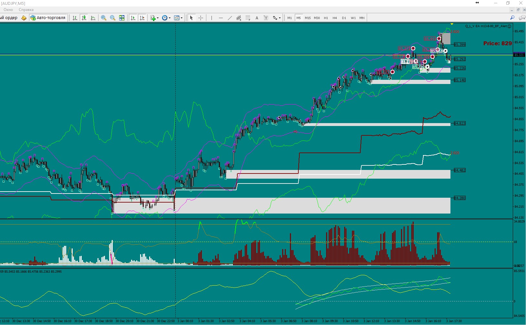Select the trendline drawing tool
The width and height of the screenshot is (526, 325).
[x=230, y=18]
